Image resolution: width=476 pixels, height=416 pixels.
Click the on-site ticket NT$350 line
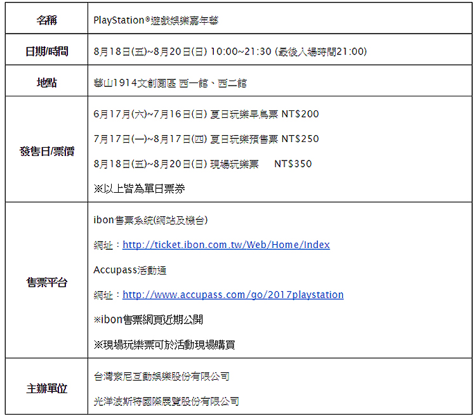pos(202,164)
